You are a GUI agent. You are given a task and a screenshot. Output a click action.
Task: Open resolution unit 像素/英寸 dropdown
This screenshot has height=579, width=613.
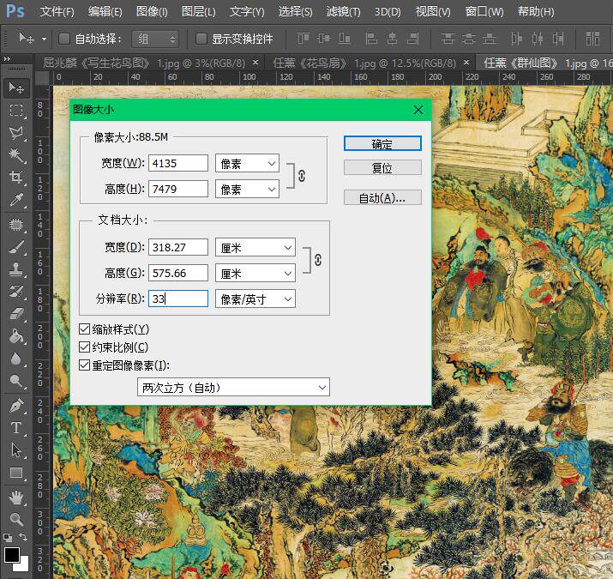click(255, 299)
